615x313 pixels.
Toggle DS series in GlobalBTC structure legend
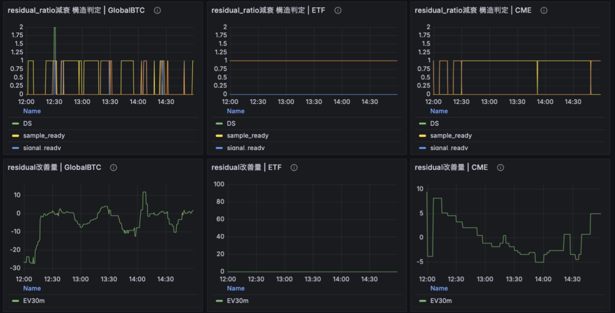[x=28, y=124]
